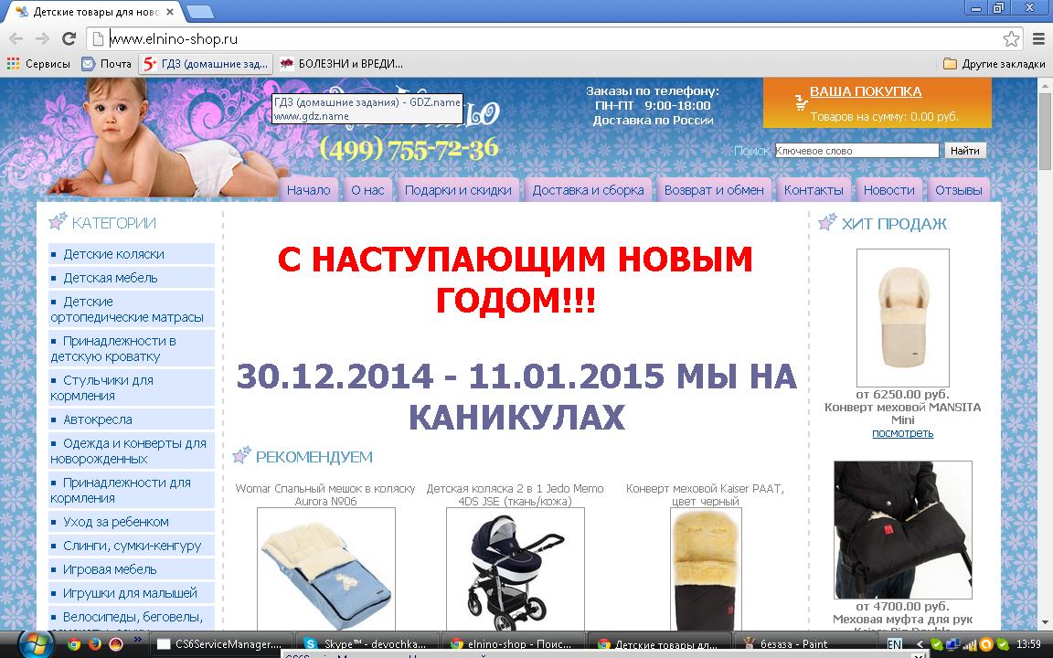Viewport: 1053px width, 658px height.
Task: Open Конверт меховой Kaiser PAAT title
Action: point(705,494)
